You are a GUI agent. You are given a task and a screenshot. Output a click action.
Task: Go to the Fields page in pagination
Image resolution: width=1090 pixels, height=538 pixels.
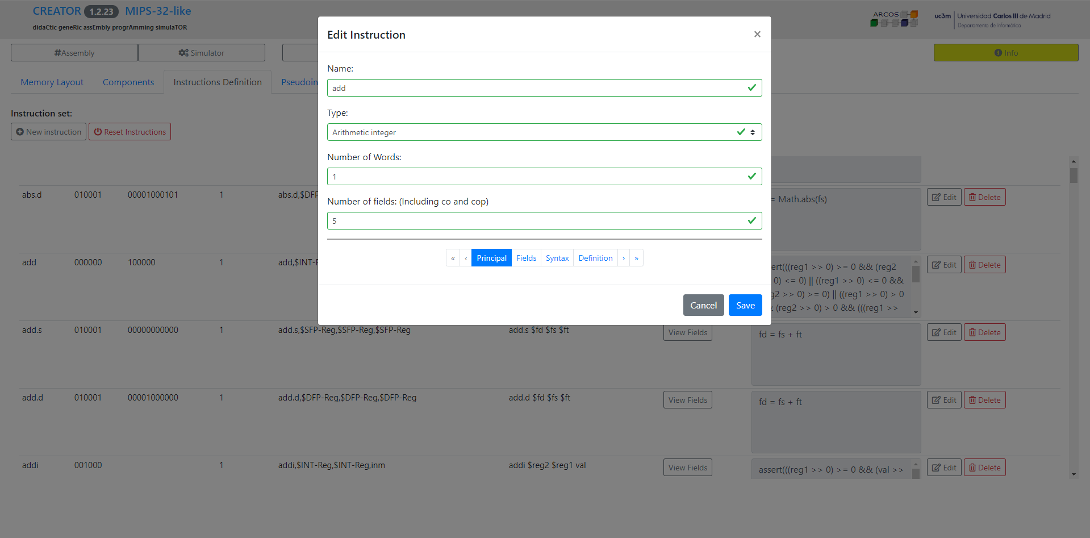526,258
